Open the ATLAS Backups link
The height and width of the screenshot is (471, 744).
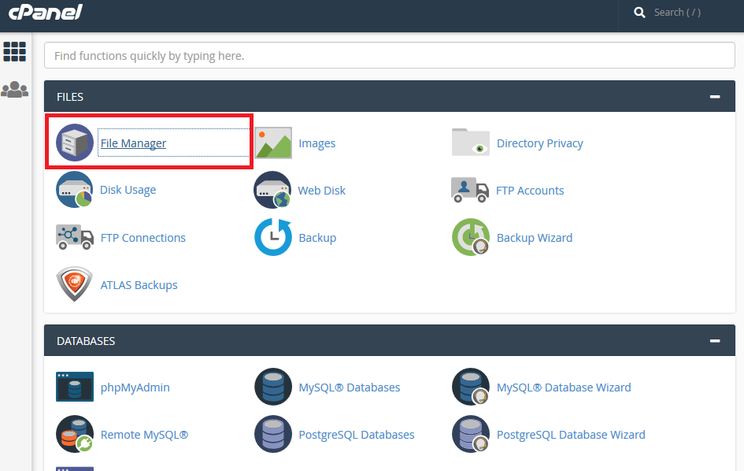(139, 285)
